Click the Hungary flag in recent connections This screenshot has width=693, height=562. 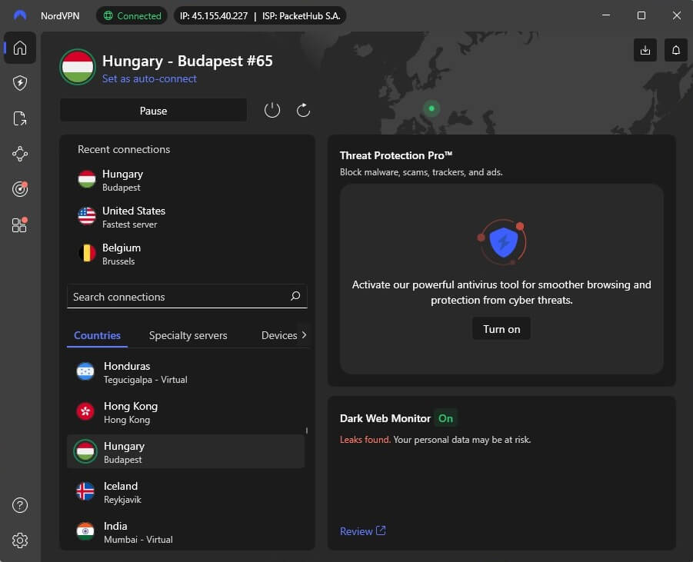click(x=87, y=180)
